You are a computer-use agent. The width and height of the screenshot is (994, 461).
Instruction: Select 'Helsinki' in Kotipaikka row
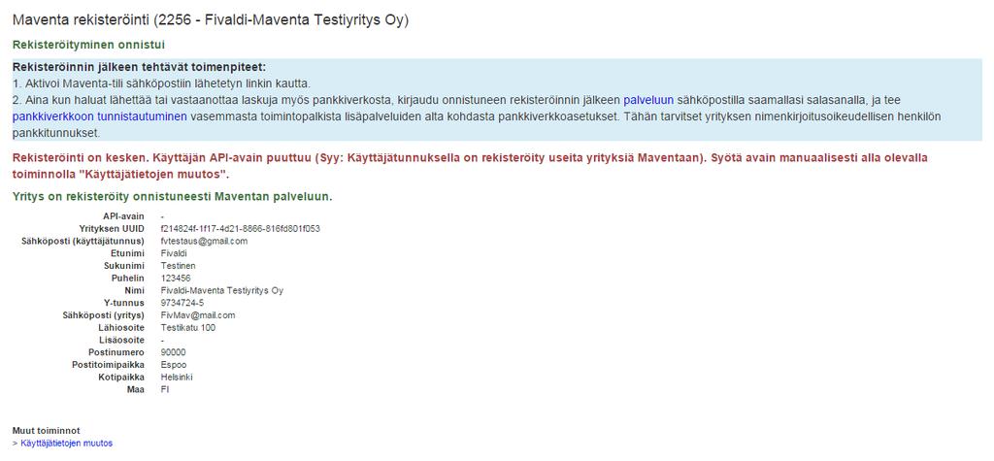click(177, 378)
